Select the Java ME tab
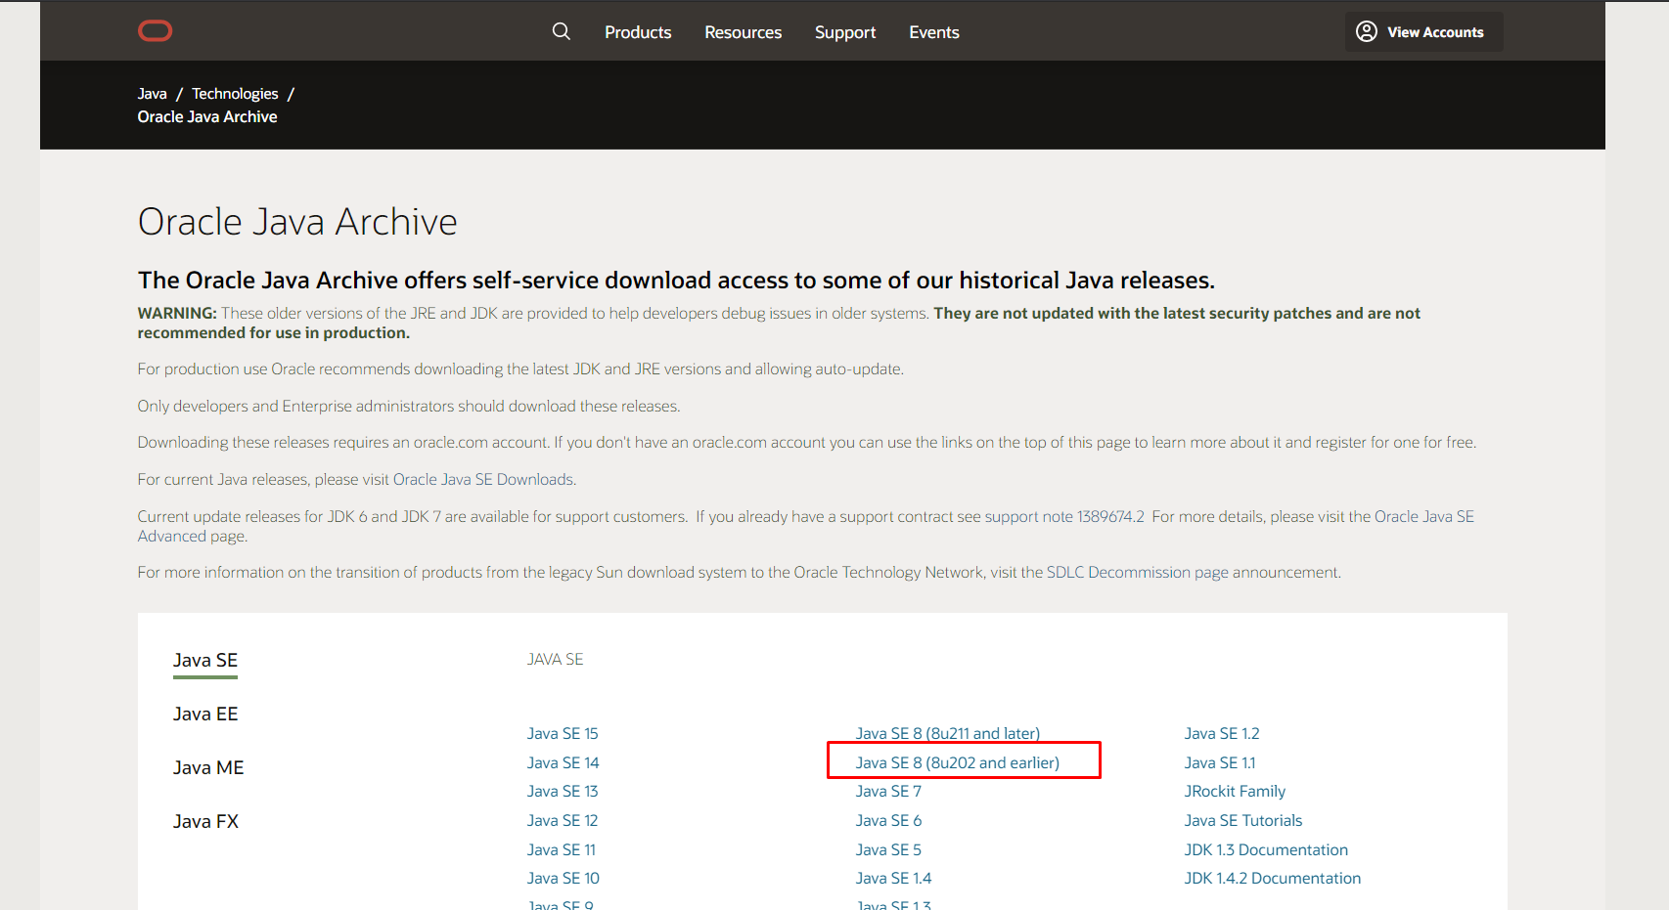 click(208, 768)
